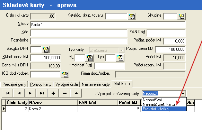The image size is (202, 130).
Task: Go to next record in navigator
Action: pos(30,93)
